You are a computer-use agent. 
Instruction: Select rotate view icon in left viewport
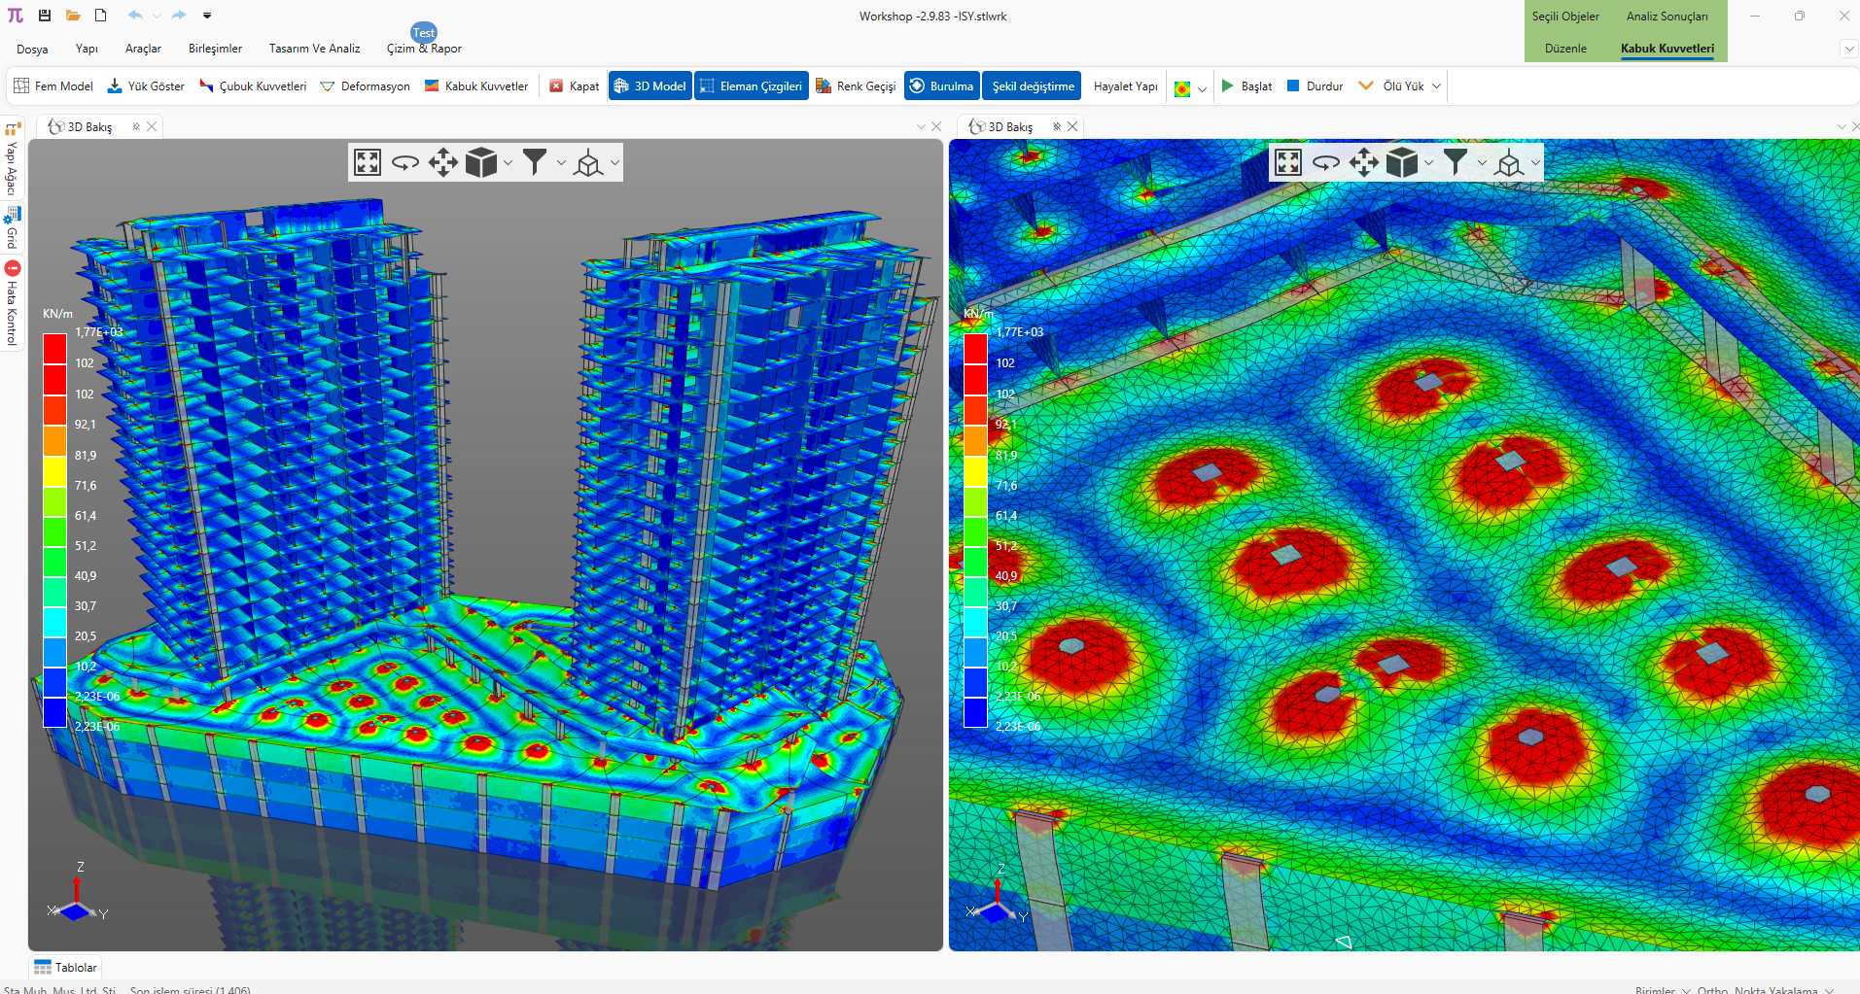click(x=404, y=162)
